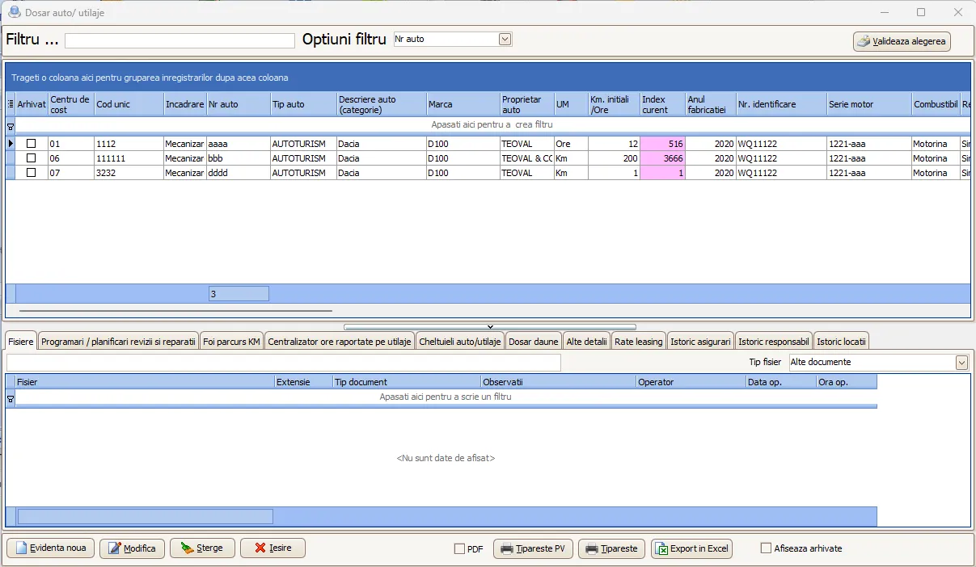Sort by Serie motor column header
The width and height of the screenshot is (976, 567).
click(868, 104)
